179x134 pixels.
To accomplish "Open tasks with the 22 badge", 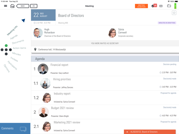I will coord(154,6).
